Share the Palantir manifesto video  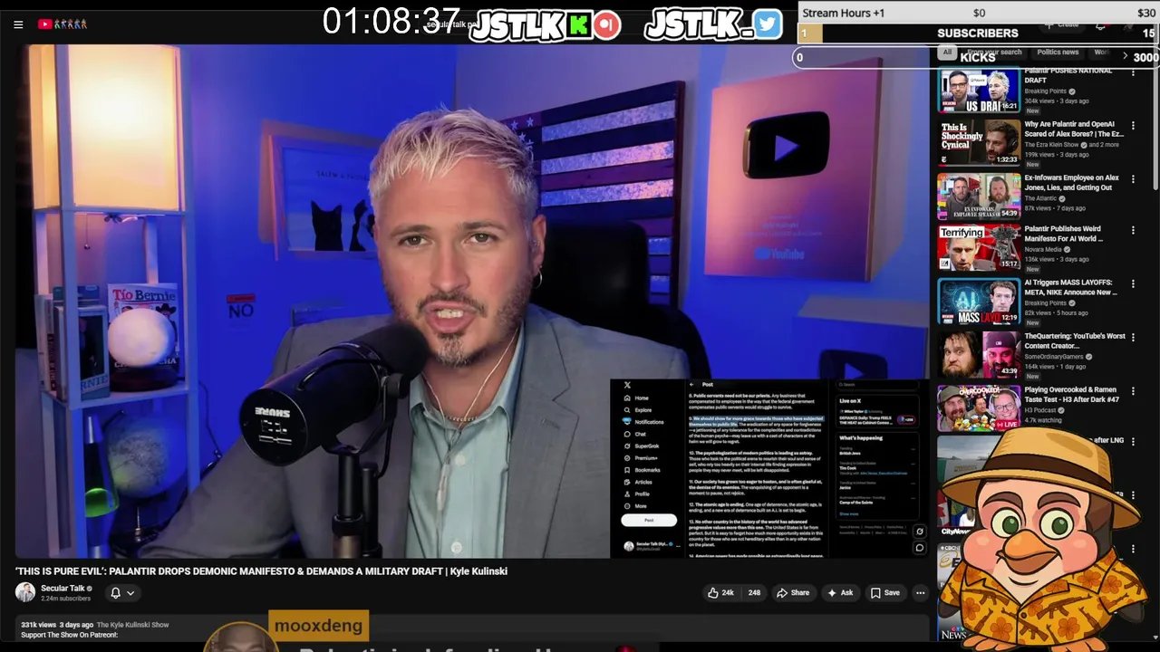(x=793, y=593)
